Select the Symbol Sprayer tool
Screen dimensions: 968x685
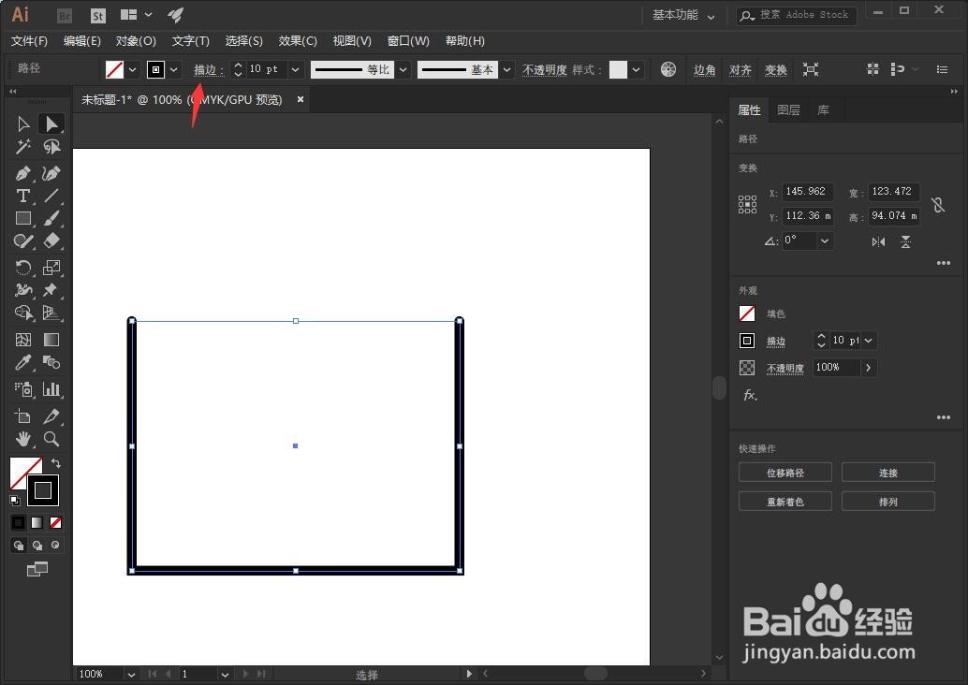22,389
